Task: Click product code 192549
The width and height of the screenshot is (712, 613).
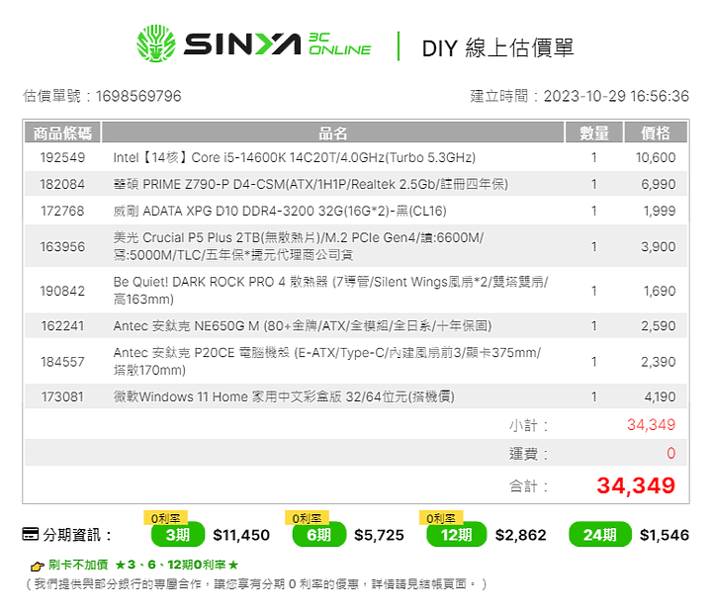Action: tap(62, 157)
